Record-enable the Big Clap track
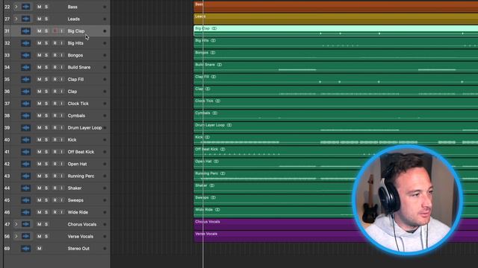478x268 pixels. 55,31
